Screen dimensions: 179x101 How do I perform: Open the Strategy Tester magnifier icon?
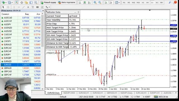(x=36, y=3)
